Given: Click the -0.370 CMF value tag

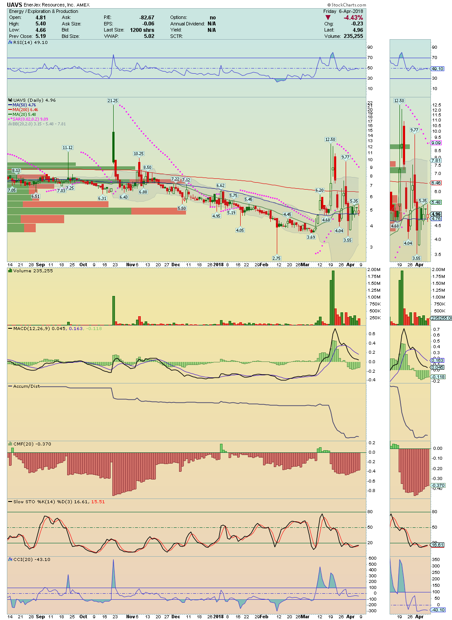Looking at the screenshot, I should (x=438, y=486).
